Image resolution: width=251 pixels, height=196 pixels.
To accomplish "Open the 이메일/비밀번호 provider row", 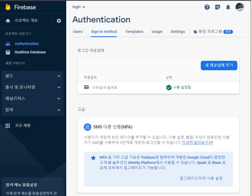I will pos(158,88).
